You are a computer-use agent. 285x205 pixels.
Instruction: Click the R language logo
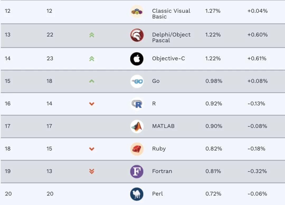137,104
